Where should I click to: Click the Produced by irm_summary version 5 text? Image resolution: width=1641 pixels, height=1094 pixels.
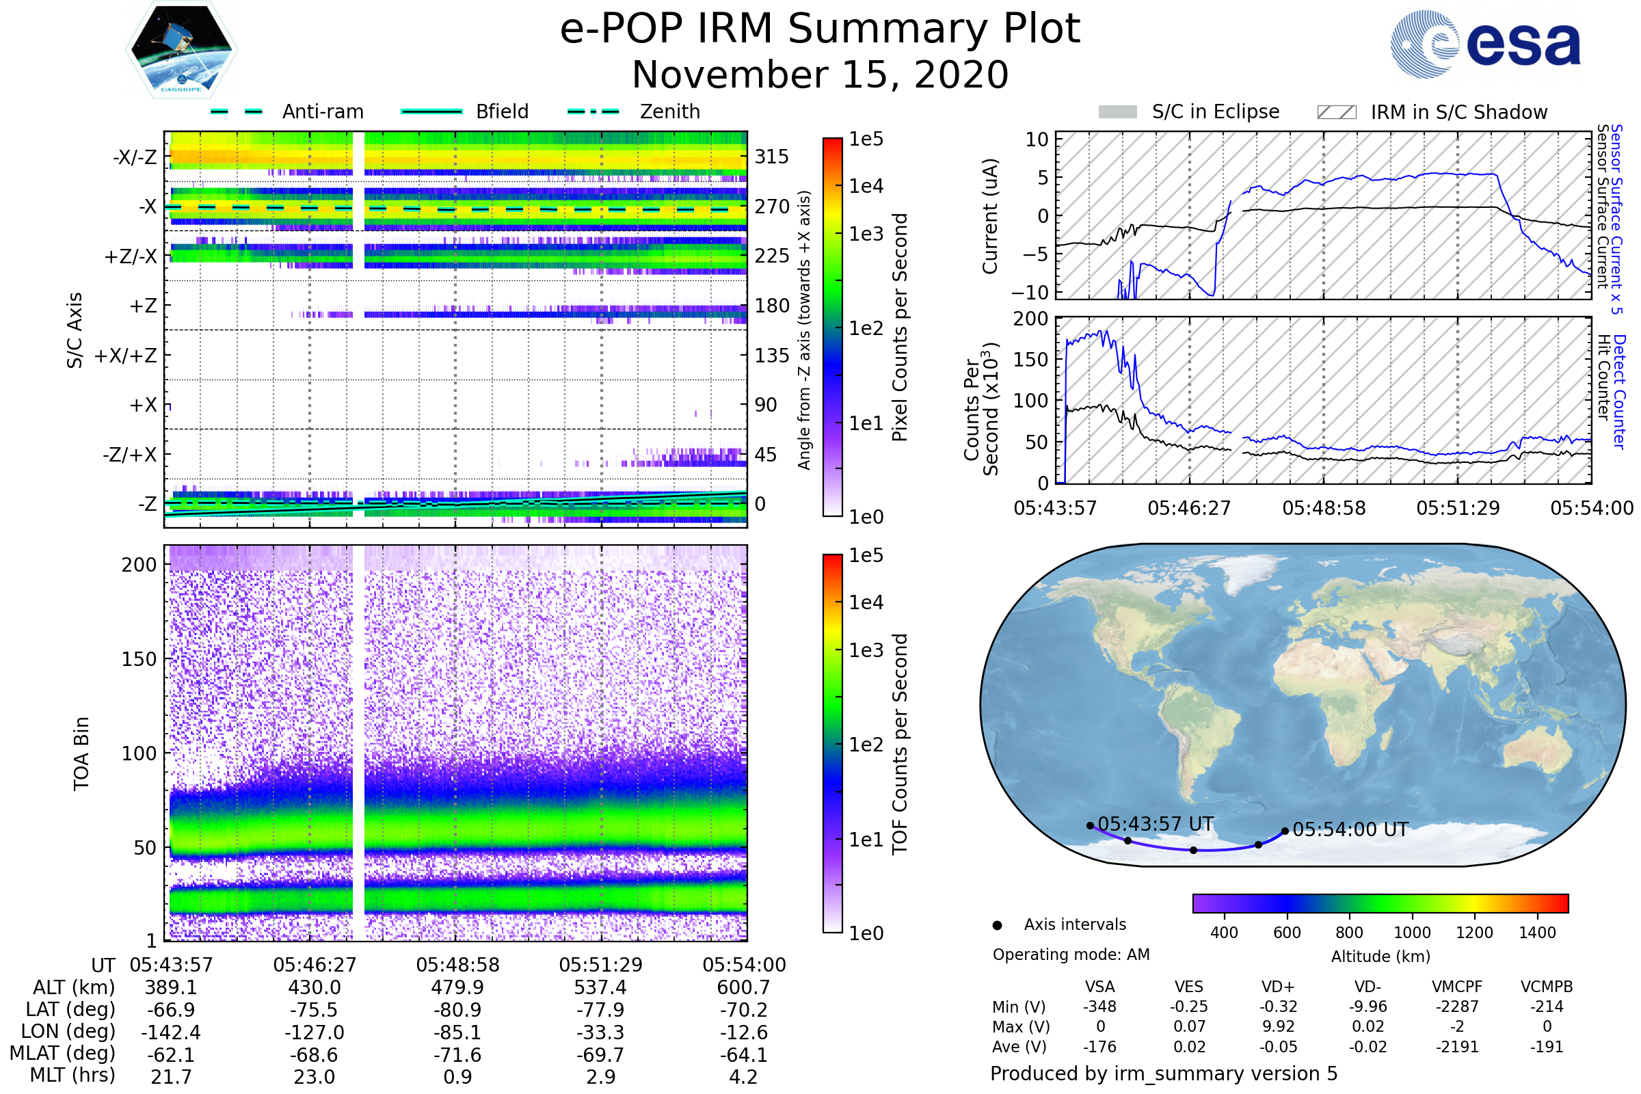tap(1164, 1073)
